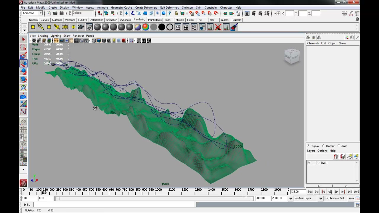Create a volume light from the shelf
379x213 pixels.
[x=73, y=27]
